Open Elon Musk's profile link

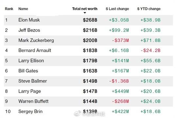29,20
